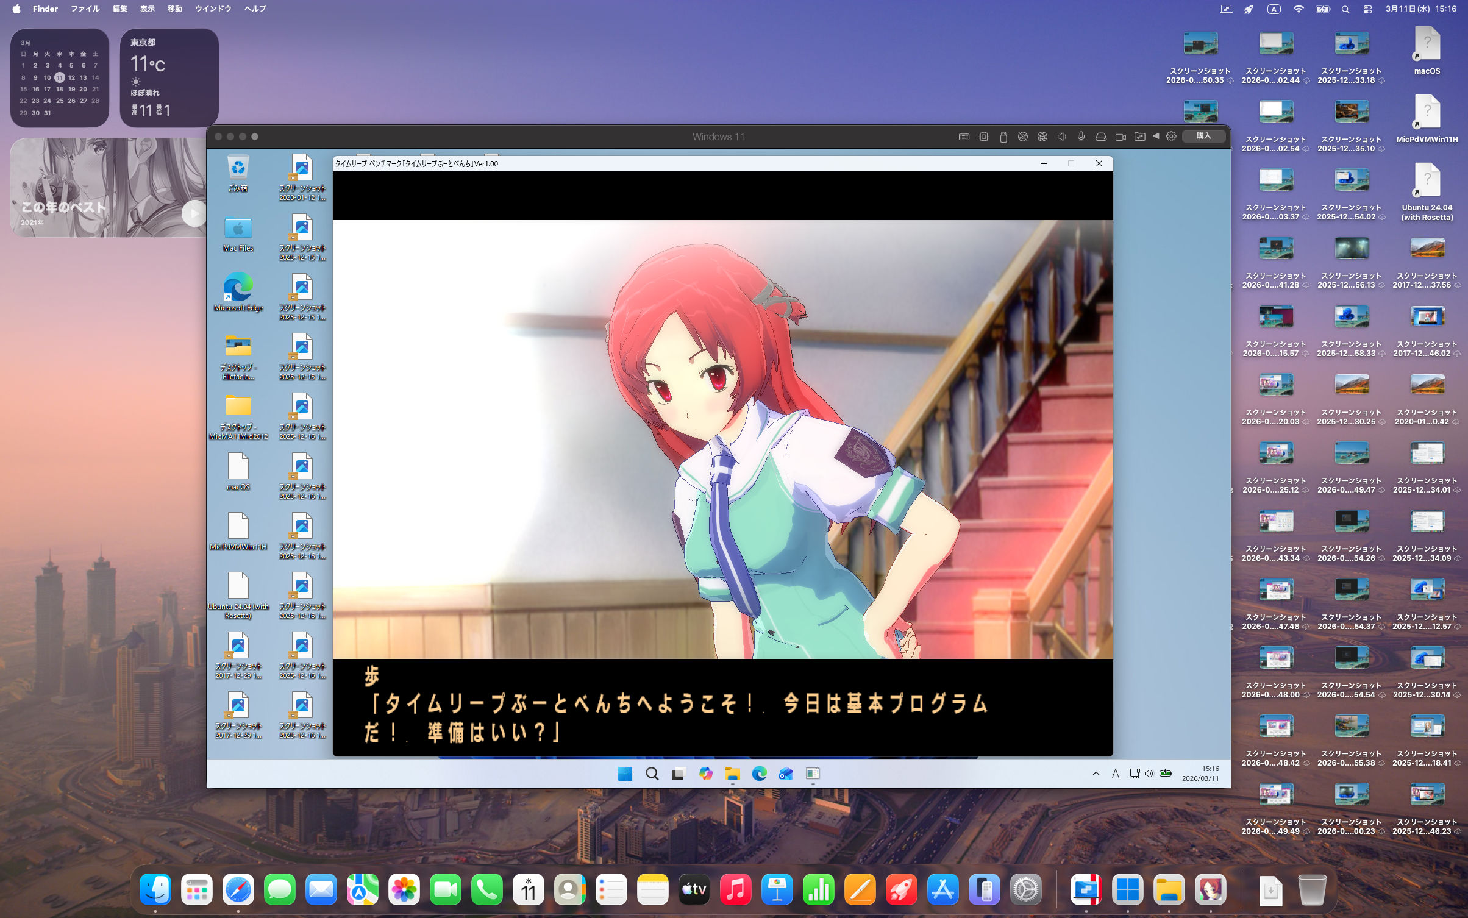
Task: Open the Trash in the Dock
Action: [1313, 890]
